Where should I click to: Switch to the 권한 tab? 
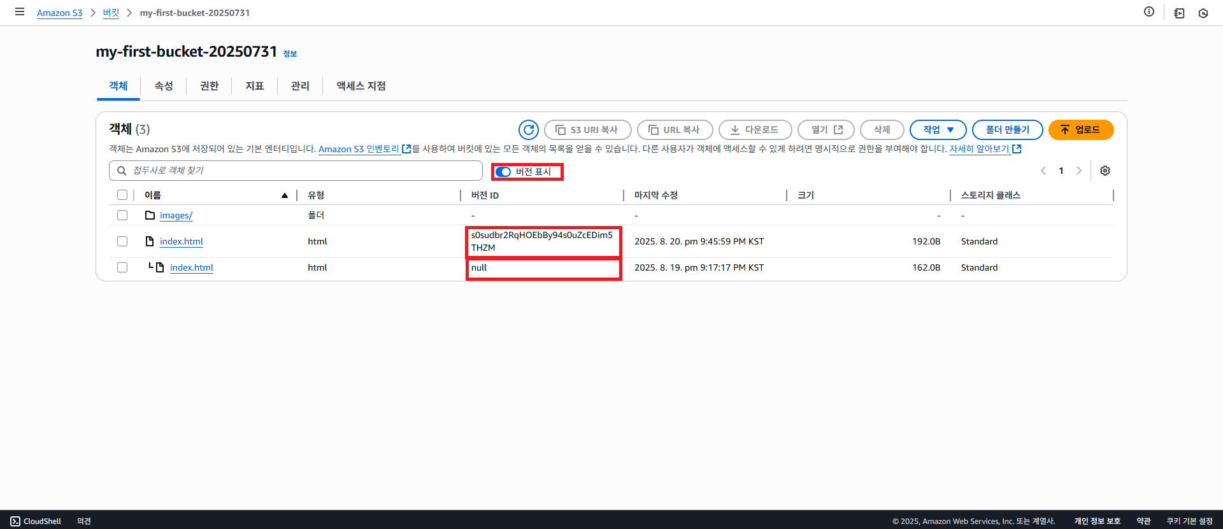[209, 86]
